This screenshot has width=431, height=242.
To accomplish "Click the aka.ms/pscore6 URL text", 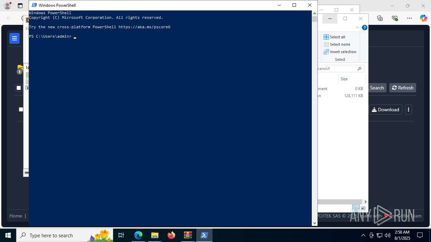I will point(144,27).
